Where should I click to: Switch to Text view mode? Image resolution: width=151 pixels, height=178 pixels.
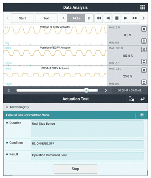click(46, 18)
